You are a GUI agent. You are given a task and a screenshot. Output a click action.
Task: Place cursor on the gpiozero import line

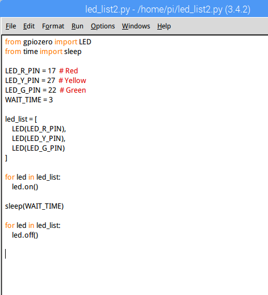coord(48,42)
